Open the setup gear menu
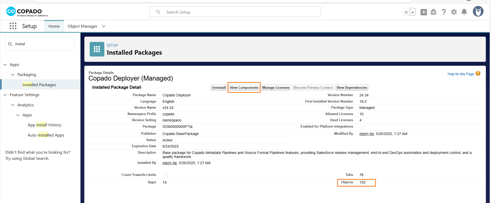The width and height of the screenshot is (491, 203). (454, 12)
